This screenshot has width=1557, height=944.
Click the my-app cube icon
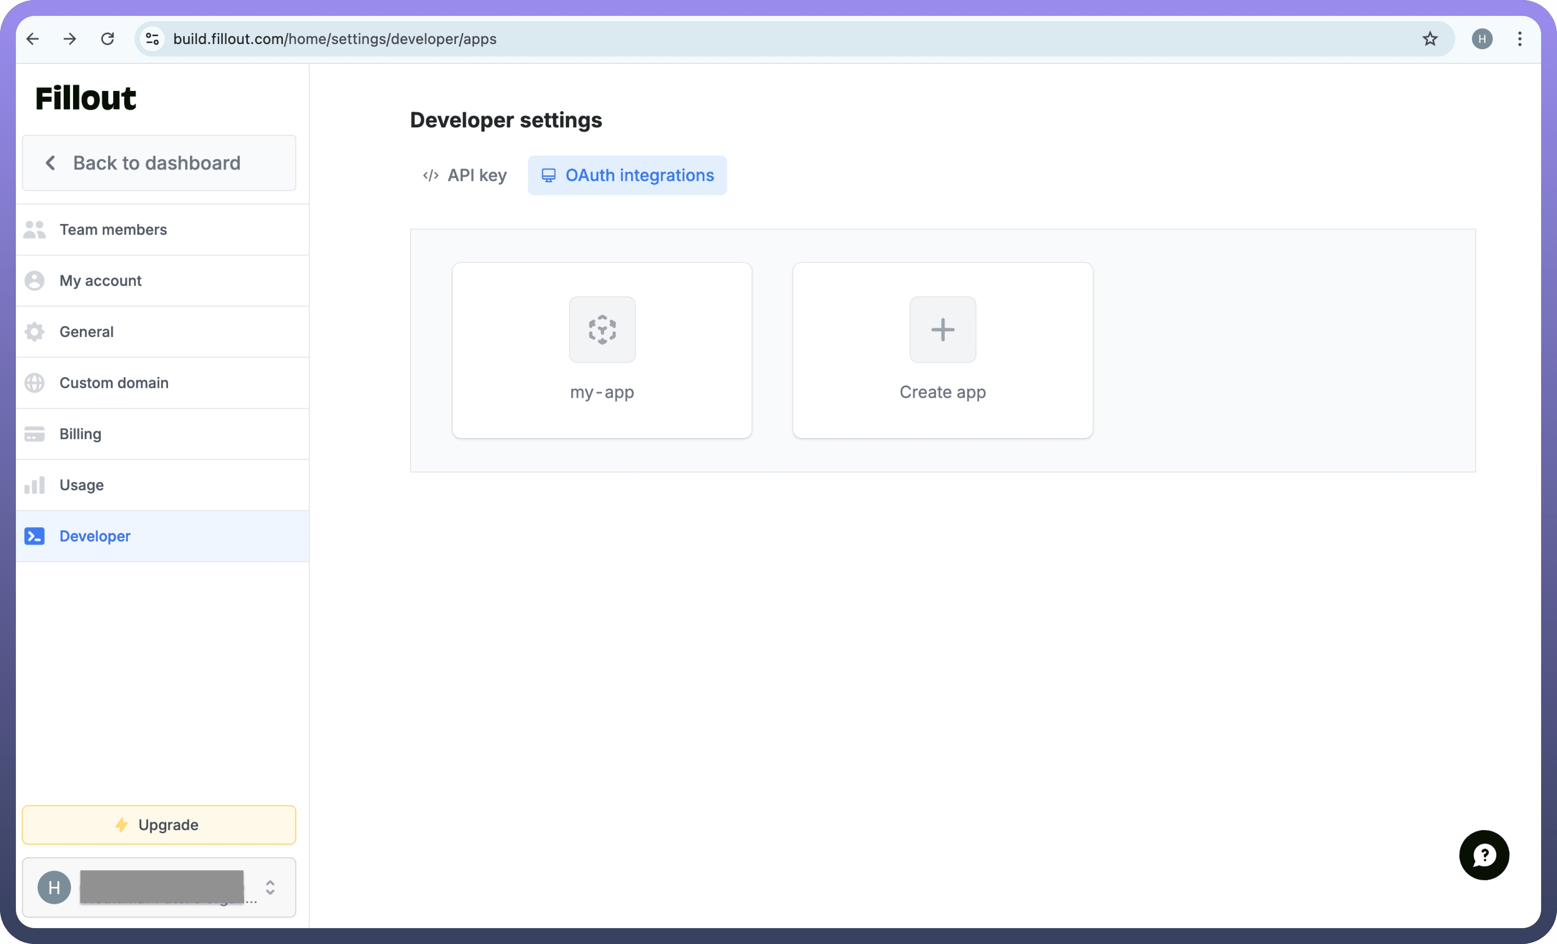pos(602,329)
